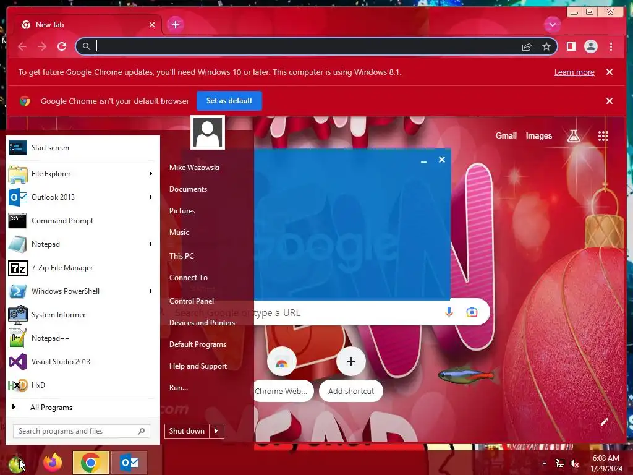Customize Chrome pencil icon
Viewport: 633px width, 475px height.
pyautogui.click(x=604, y=422)
